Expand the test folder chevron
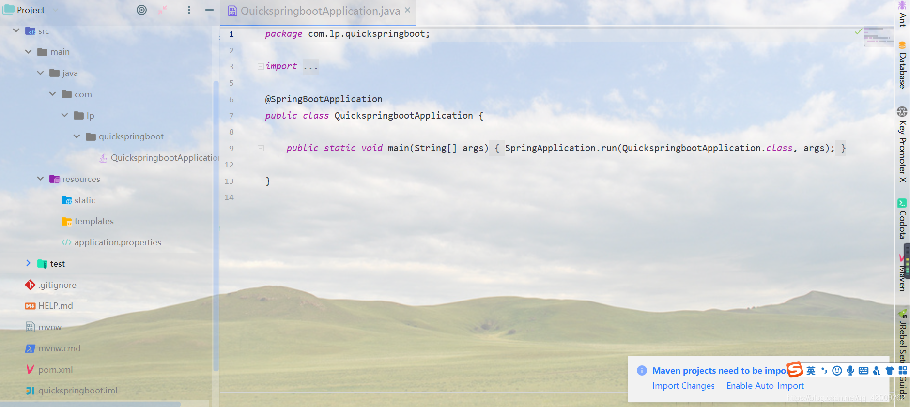This screenshot has width=910, height=407. (x=28, y=263)
